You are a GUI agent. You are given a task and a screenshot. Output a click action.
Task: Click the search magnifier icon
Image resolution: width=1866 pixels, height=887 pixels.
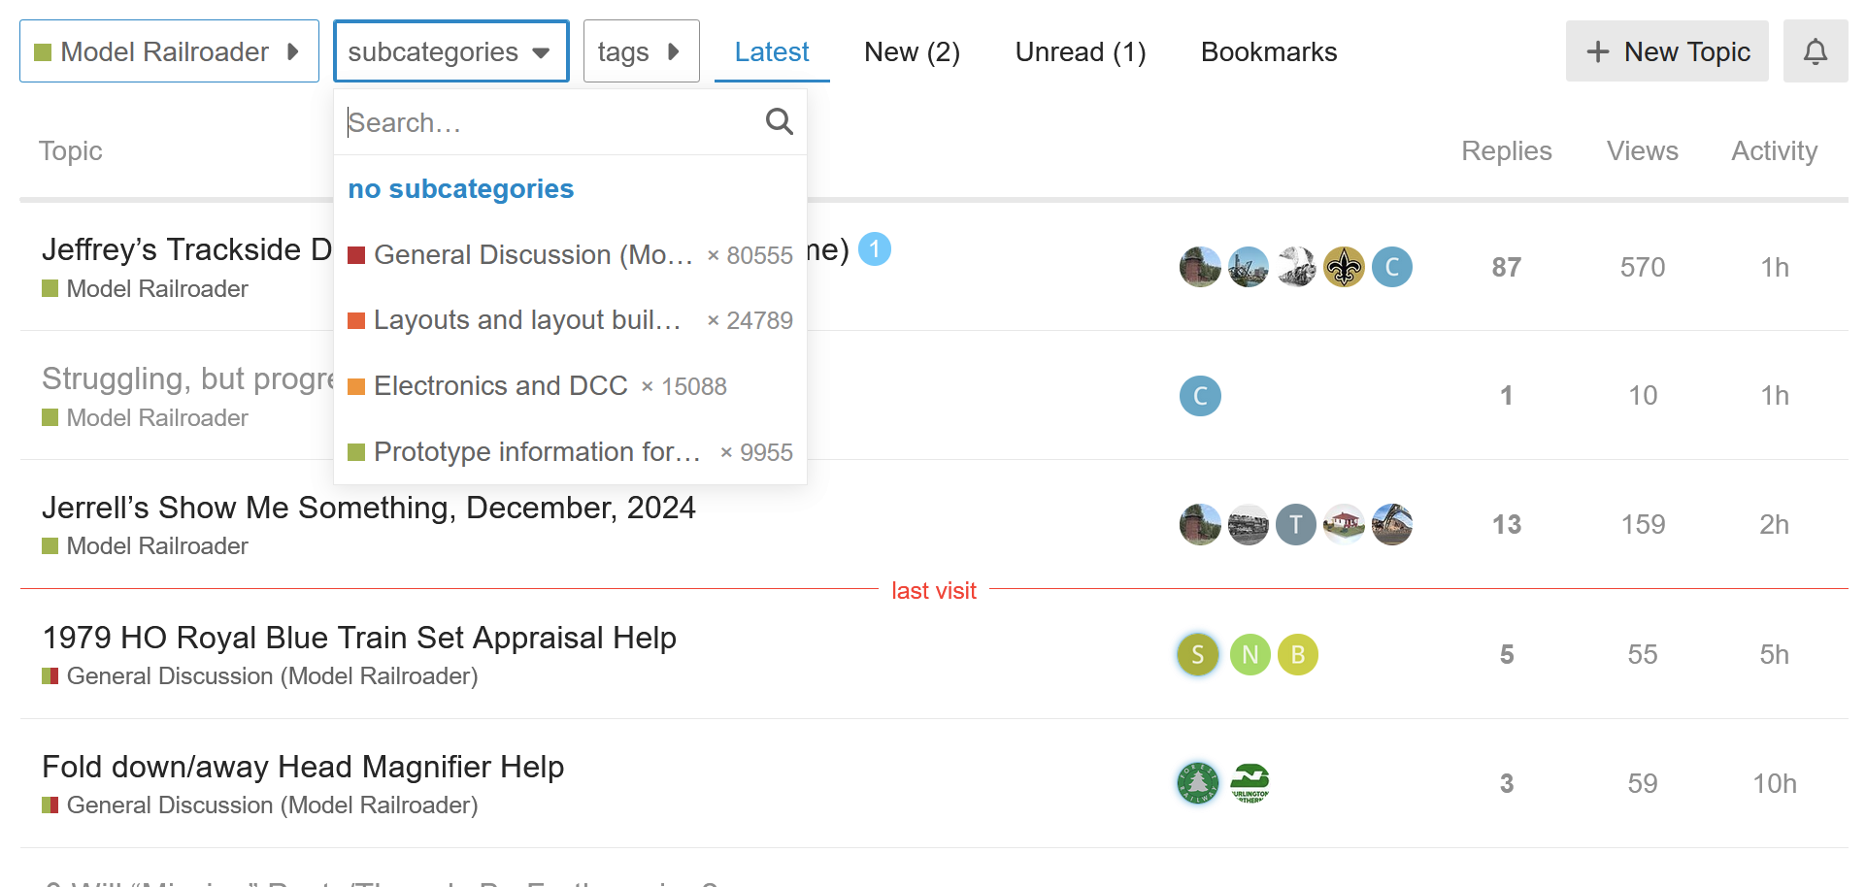[779, 121]
